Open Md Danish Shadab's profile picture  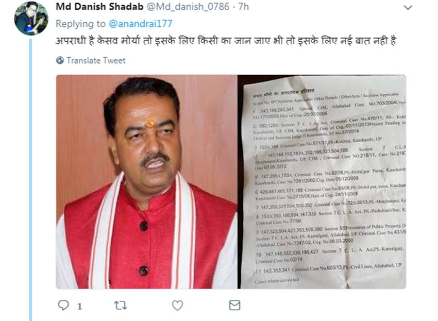pos(31,19)
